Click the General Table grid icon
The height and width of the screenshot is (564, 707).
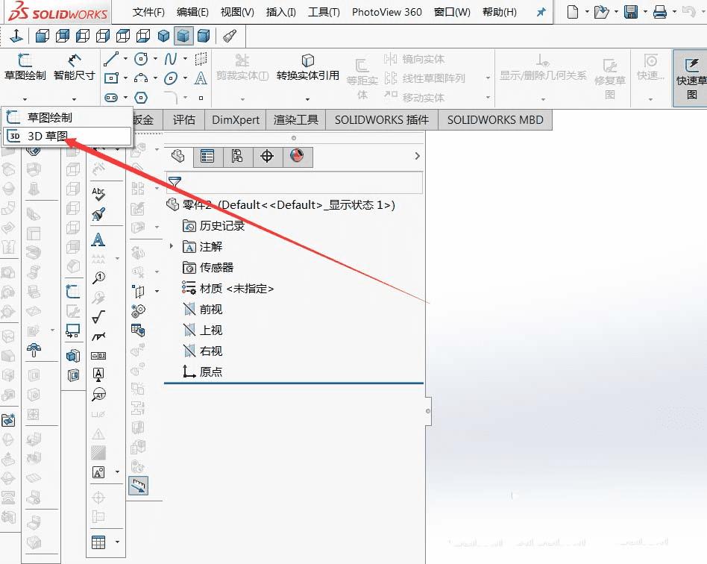98,542
